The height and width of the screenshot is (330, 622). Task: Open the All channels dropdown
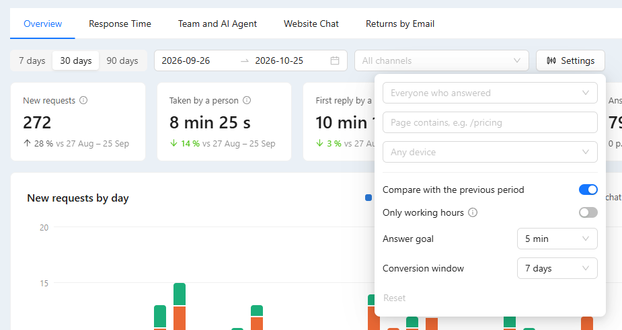pyautogui.click(x=442, y=60)
